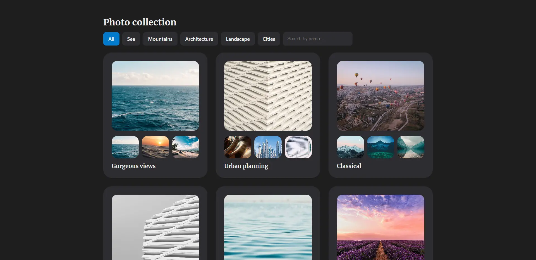Select the misty lake valley thumbnail in Classical
The height and width of the screenshot is (260, 536).
pyautogui.click(x=411, y=147)
